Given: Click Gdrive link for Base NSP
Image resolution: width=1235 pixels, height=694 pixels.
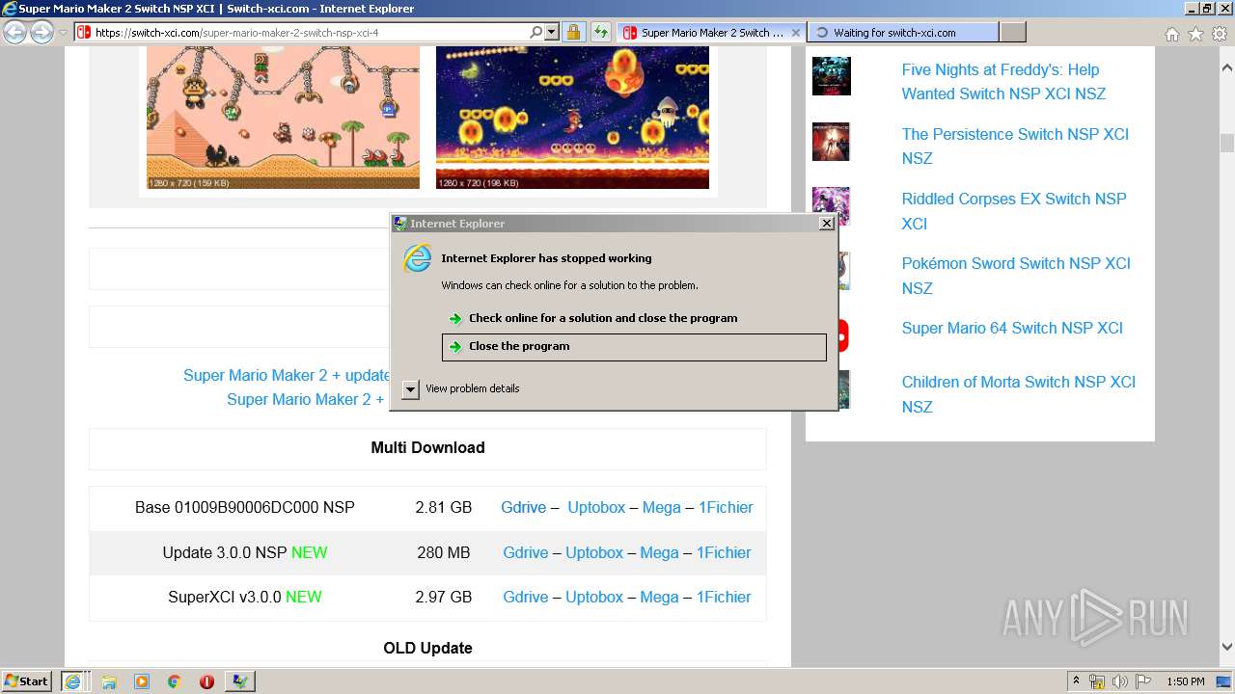Looking at the screenshot, I should 523,507.
